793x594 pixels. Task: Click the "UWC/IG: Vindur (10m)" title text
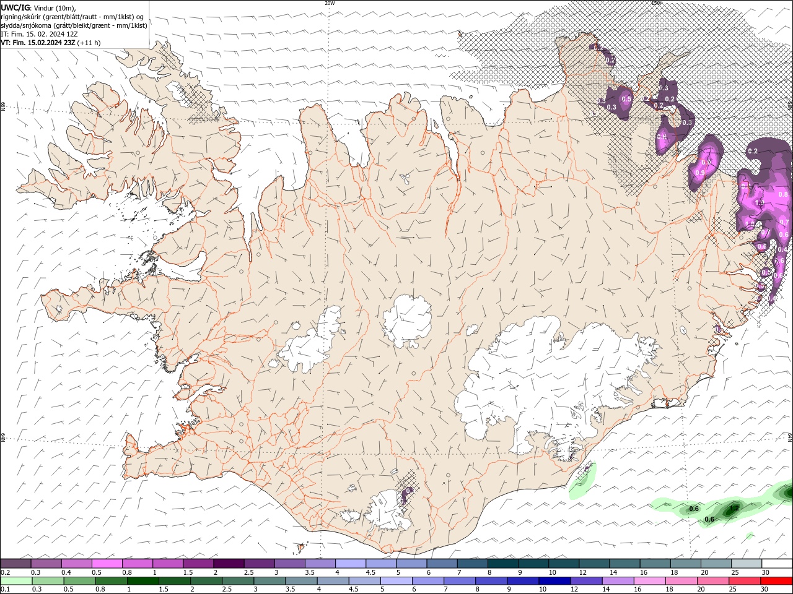click(38, 7)
